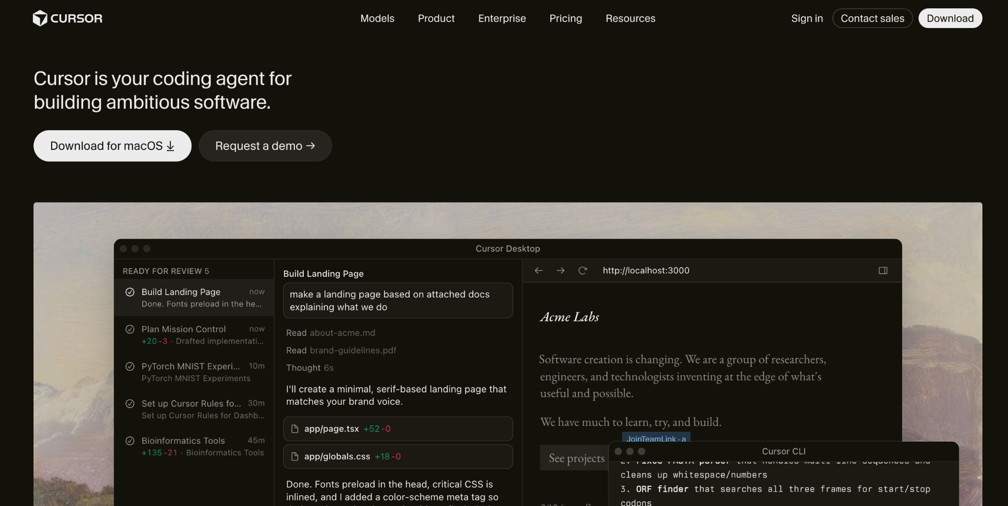Viewport: 1008px width, 506px height.
Task: Click the Read brand-guidelines.pdf step
Action: (x=341, y=350)
